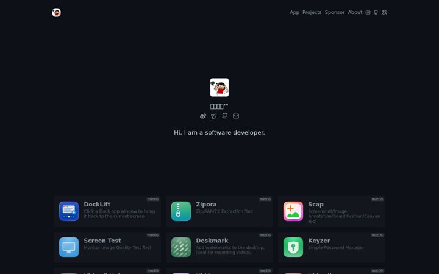Open the Screen Test title link
The height and width of the screenshot is (274, 439).
[102, 241]
